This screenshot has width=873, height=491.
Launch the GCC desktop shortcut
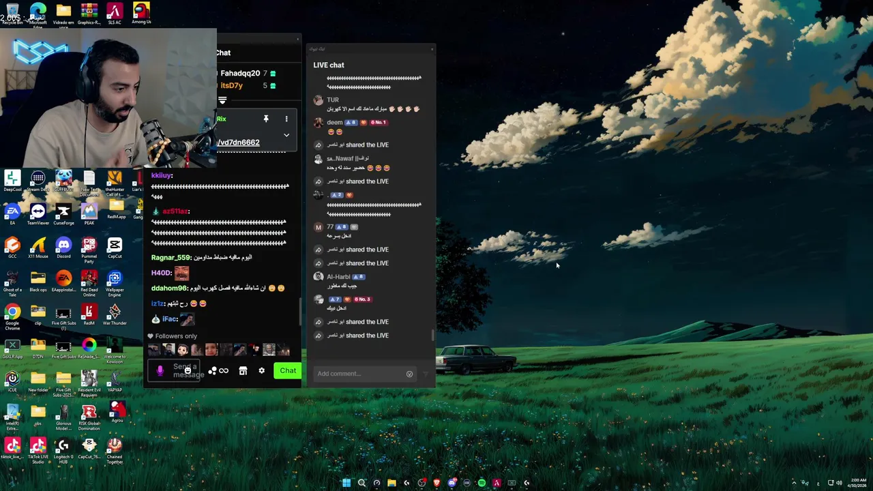12,248
